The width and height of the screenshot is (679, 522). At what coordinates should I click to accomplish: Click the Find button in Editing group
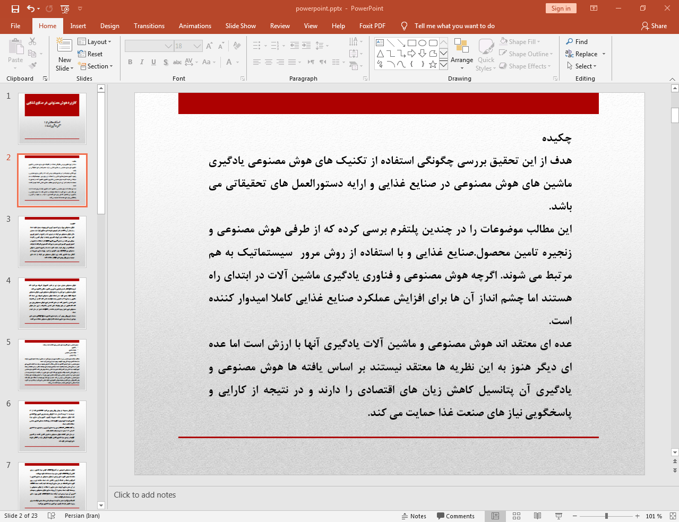(577, 41)
